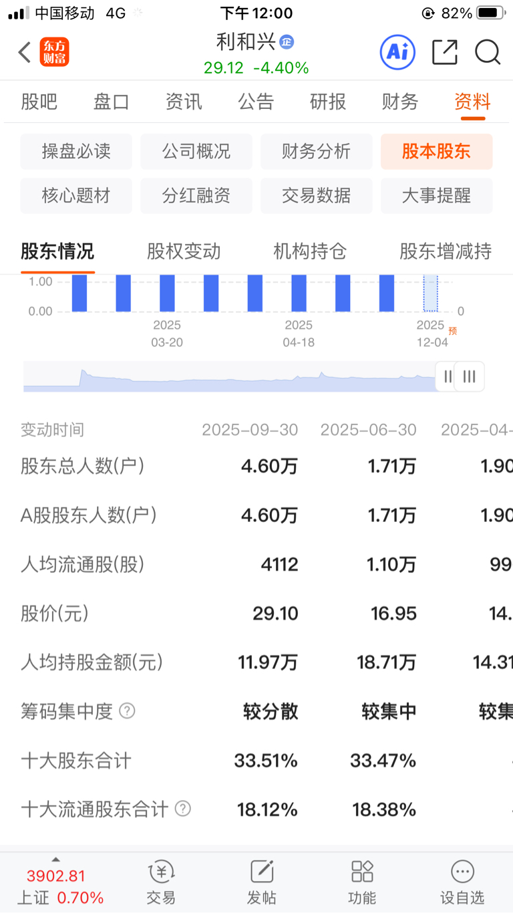Tap the left handle of chart range slider
The height and width of the screenshot is (913, 513).
point(447,376)
